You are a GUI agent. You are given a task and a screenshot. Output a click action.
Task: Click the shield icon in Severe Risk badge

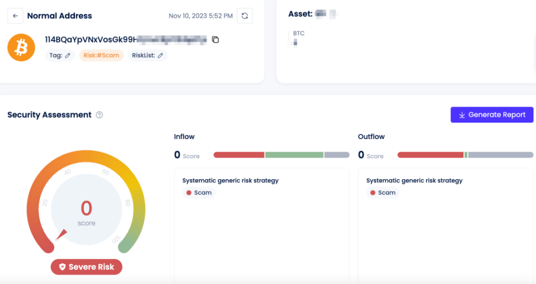point(62,267)
